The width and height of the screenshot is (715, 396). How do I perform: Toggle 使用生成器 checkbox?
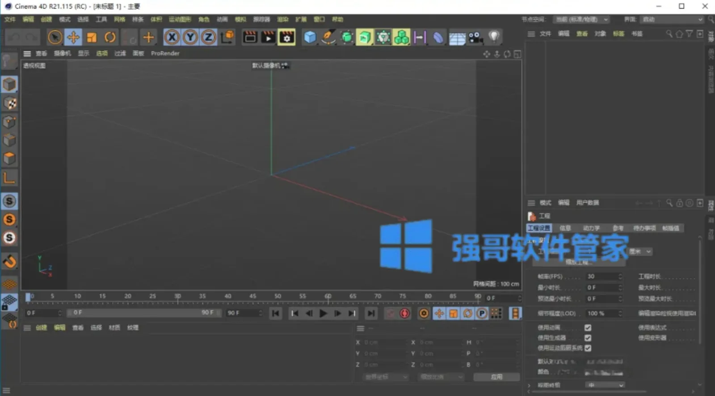coord(588,338)
